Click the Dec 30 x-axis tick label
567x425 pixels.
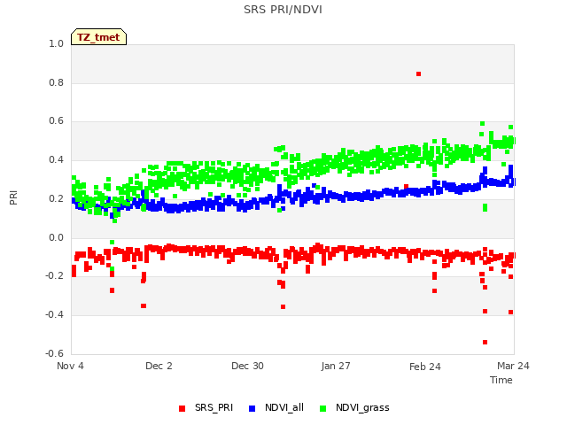[247, 366]
